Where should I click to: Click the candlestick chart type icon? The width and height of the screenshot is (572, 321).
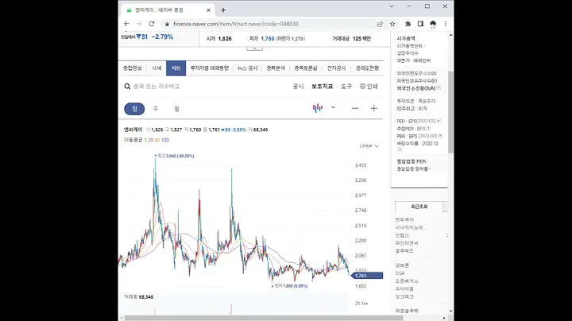pos(318,108)
